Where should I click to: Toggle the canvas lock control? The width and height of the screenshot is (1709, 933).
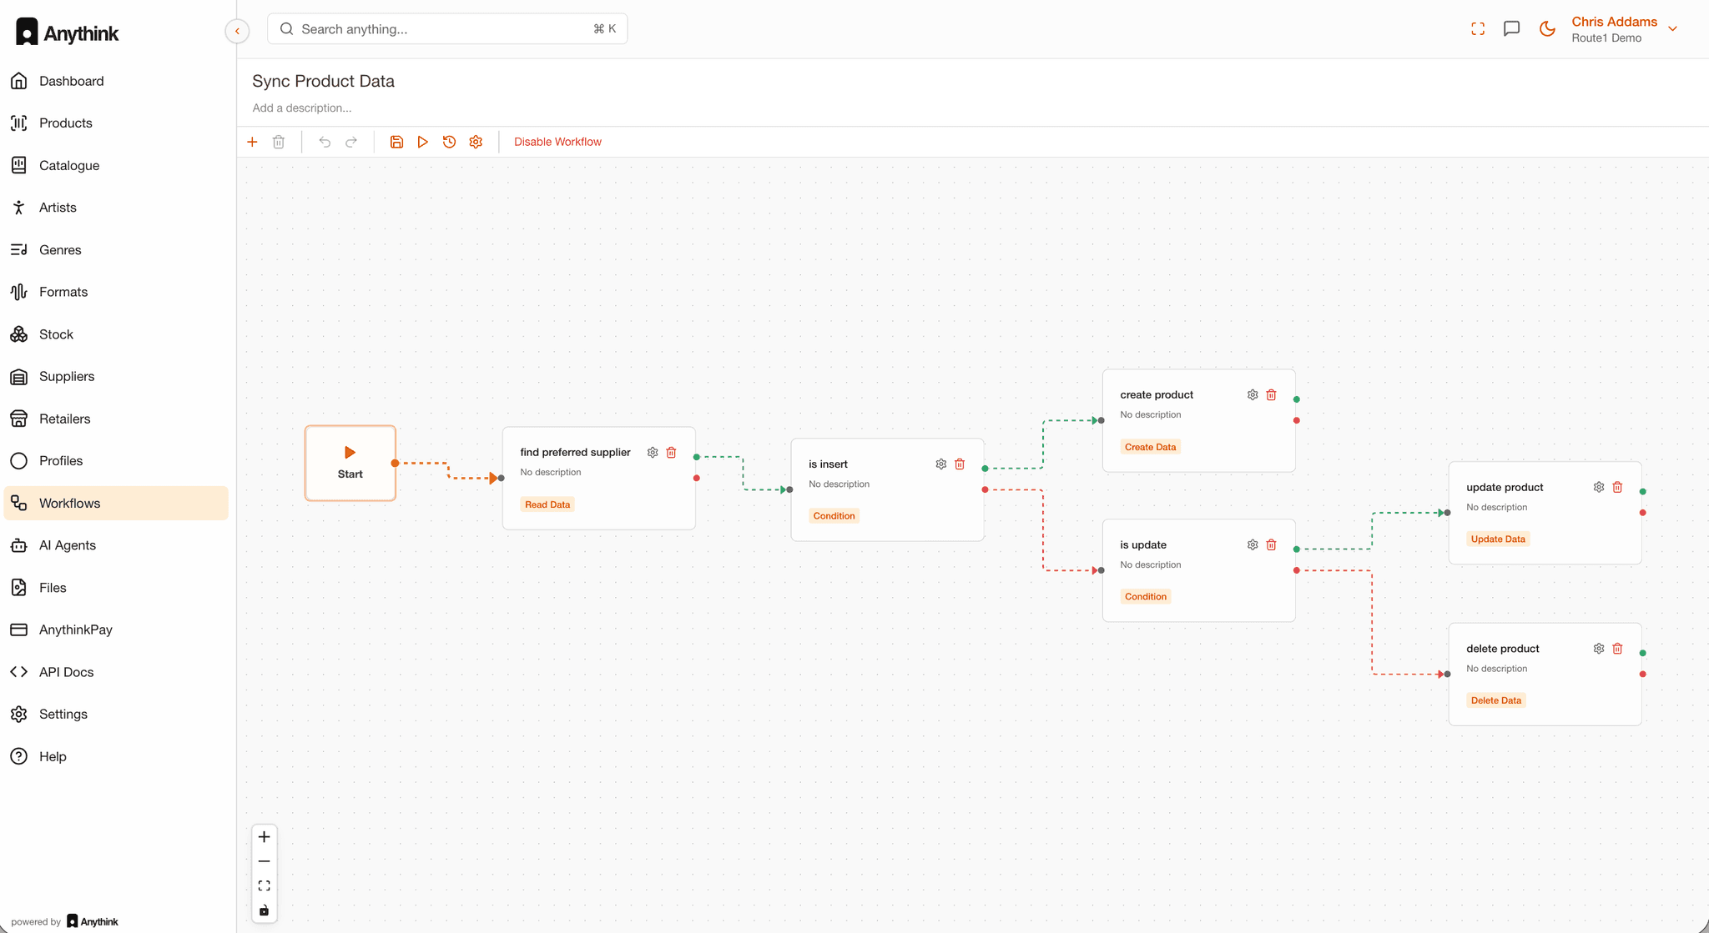pyautogui.click(x=264, y=910)
